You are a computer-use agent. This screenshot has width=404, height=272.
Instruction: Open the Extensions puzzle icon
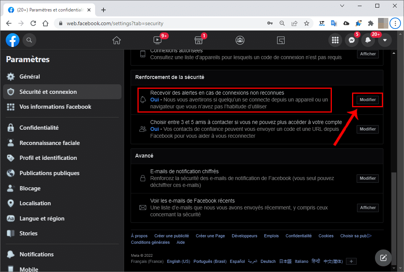click(371, 23)
